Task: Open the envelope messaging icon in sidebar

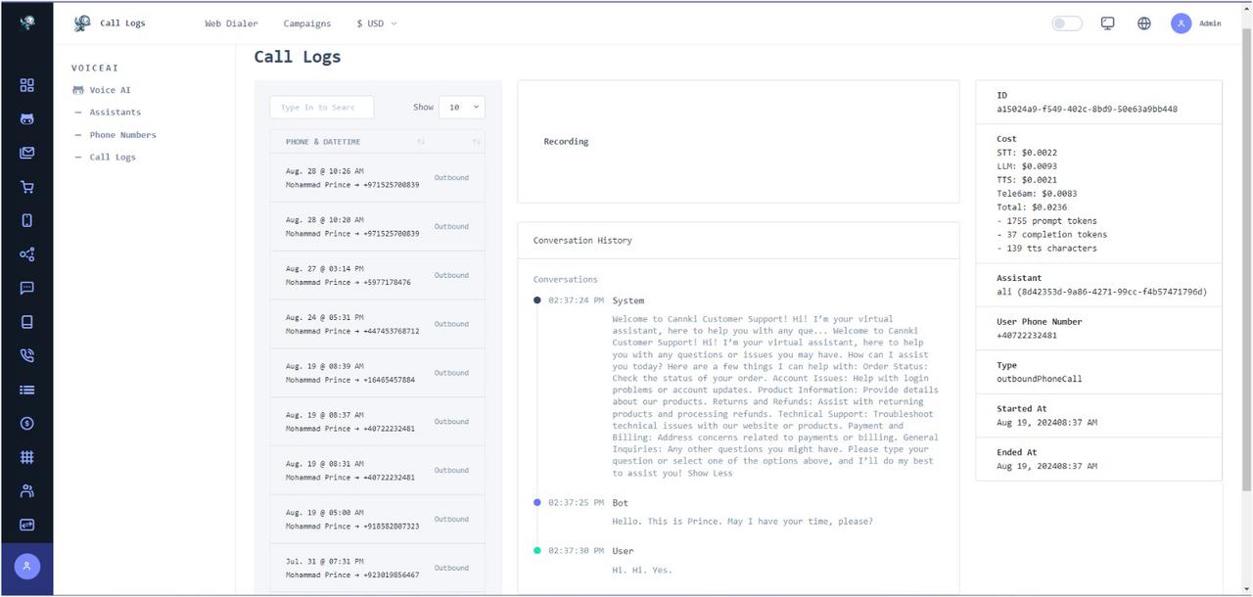Action: [26, 153]
